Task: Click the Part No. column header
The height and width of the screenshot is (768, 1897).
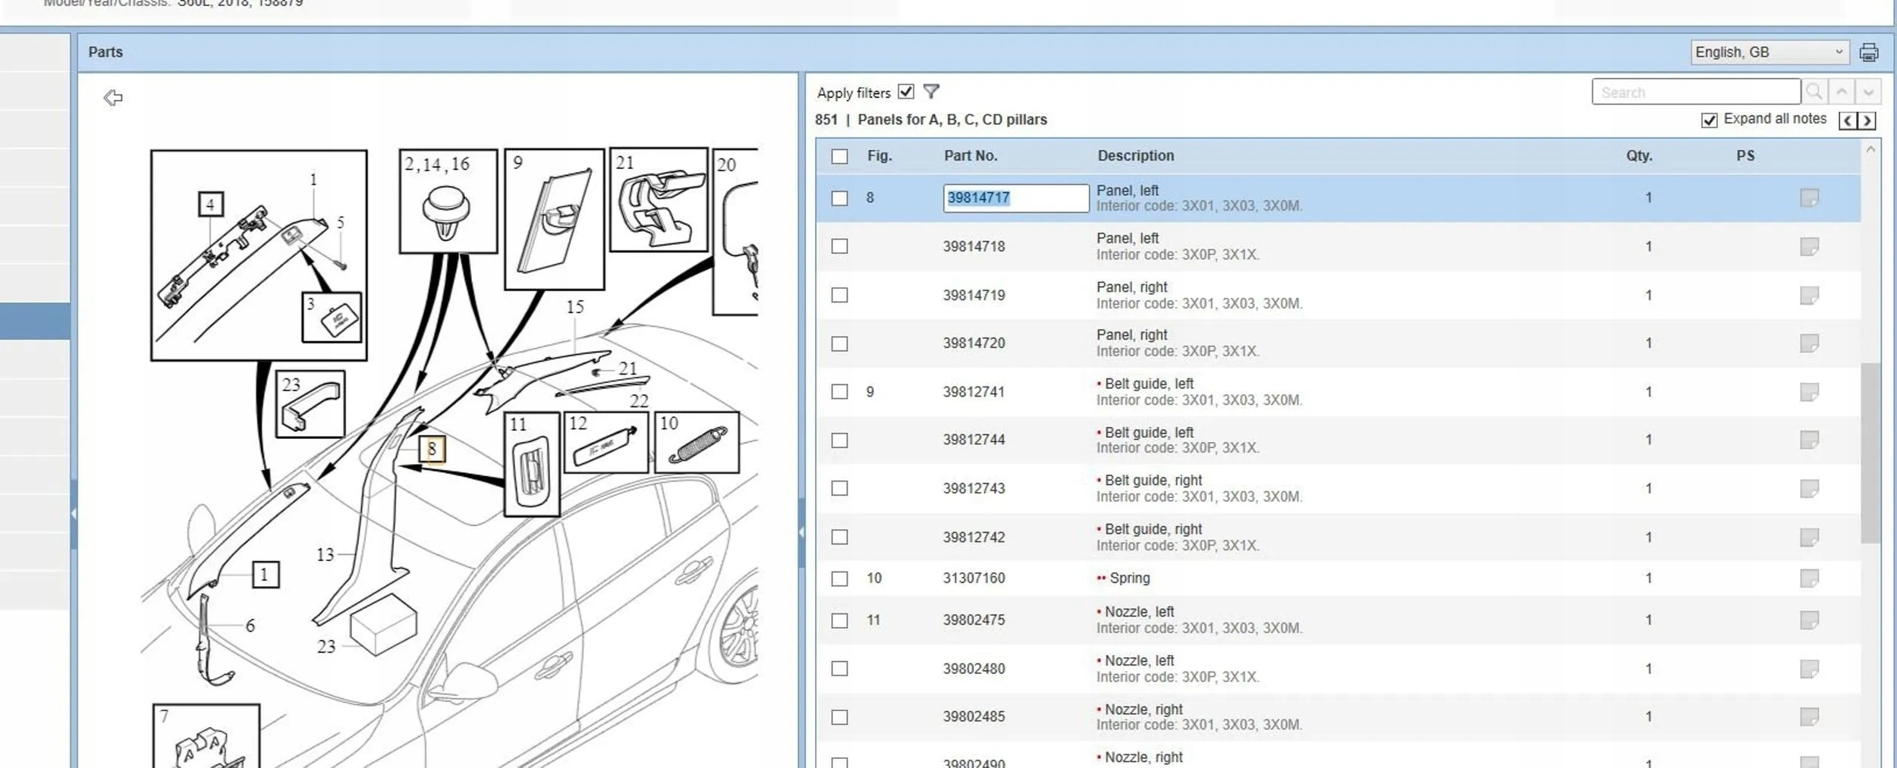Action: tap(971, 155)
